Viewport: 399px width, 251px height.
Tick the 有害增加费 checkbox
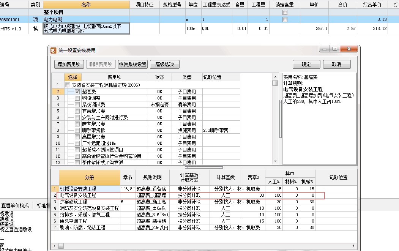point(77,111)
